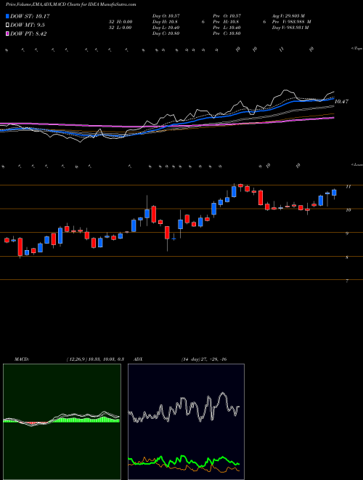Click the blue DOW ST legend swatch
This screenshot has width=363, height=480.
point(8,16)
